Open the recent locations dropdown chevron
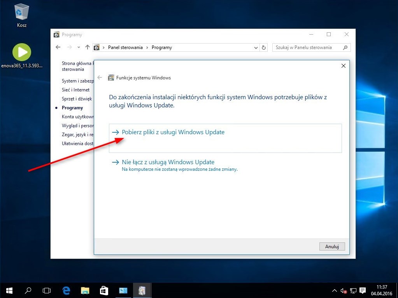398x298 pixels. click(79, 47)
